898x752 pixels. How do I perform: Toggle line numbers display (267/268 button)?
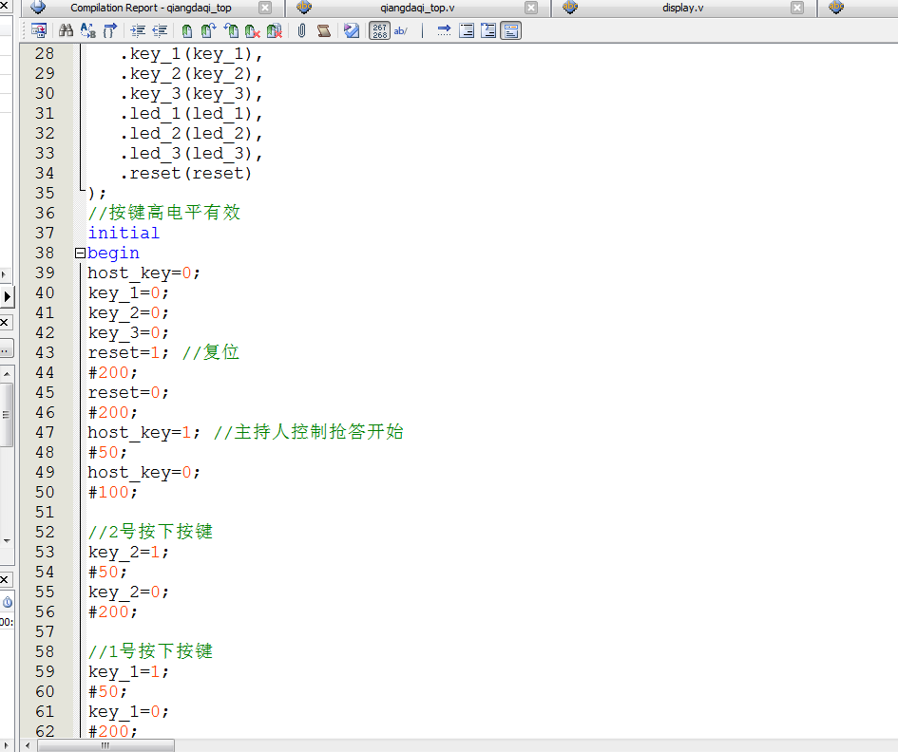pos(379,30)
